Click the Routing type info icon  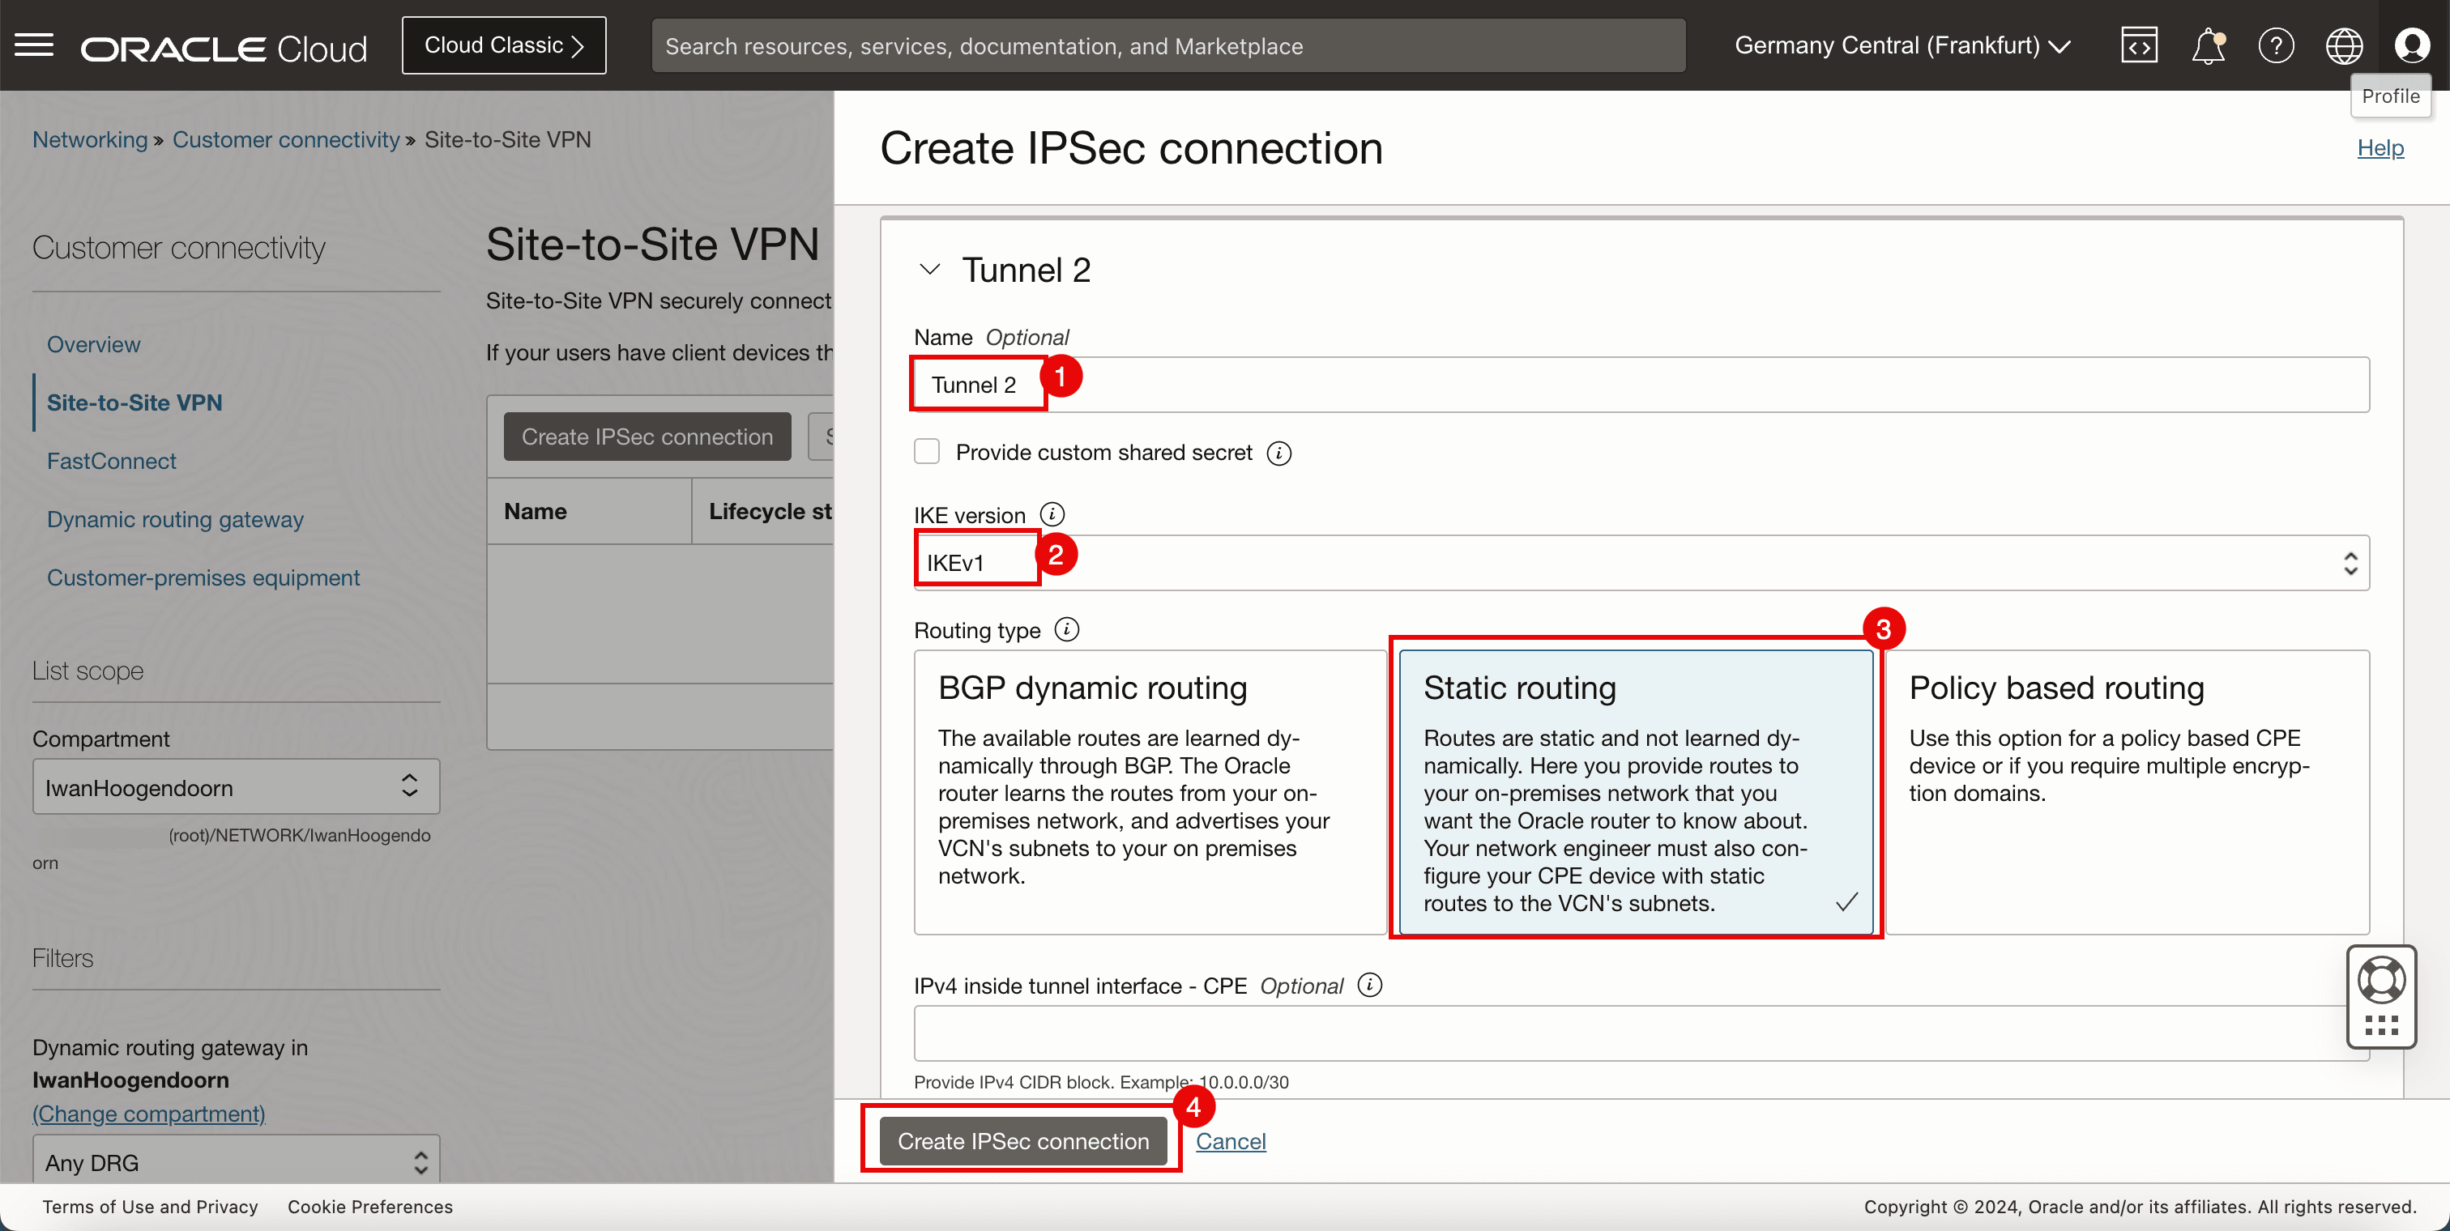(x=1067, y=629)
